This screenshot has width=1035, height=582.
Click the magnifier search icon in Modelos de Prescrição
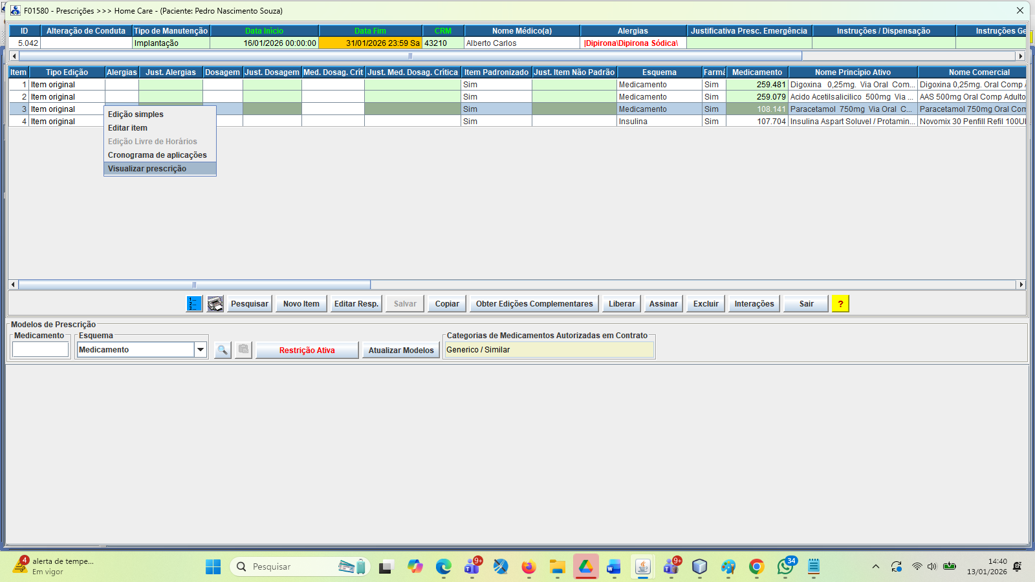[223, 350]
